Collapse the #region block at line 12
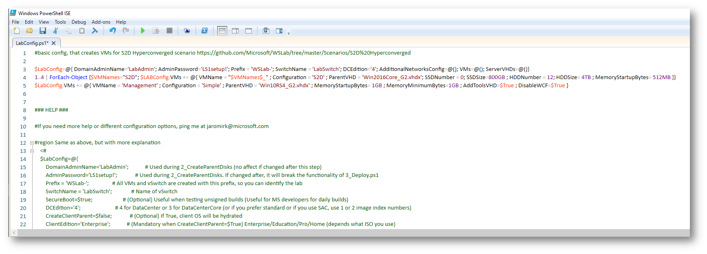This screenshot has height=254, width=707. tap(32, 143)
